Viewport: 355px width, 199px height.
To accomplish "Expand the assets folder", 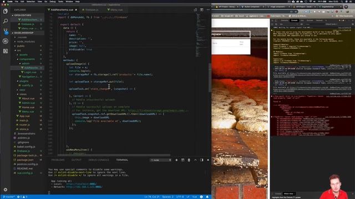I will click(23, 55).
